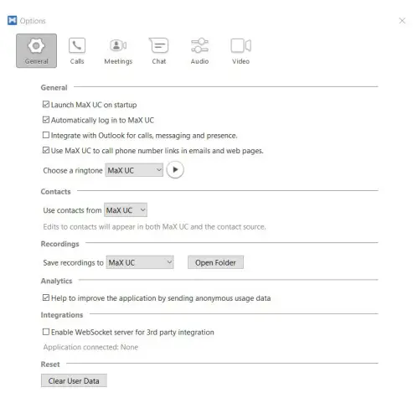Open the Audio settings tab
Viewport: 413px width, 398px height.
pos(199,51)
